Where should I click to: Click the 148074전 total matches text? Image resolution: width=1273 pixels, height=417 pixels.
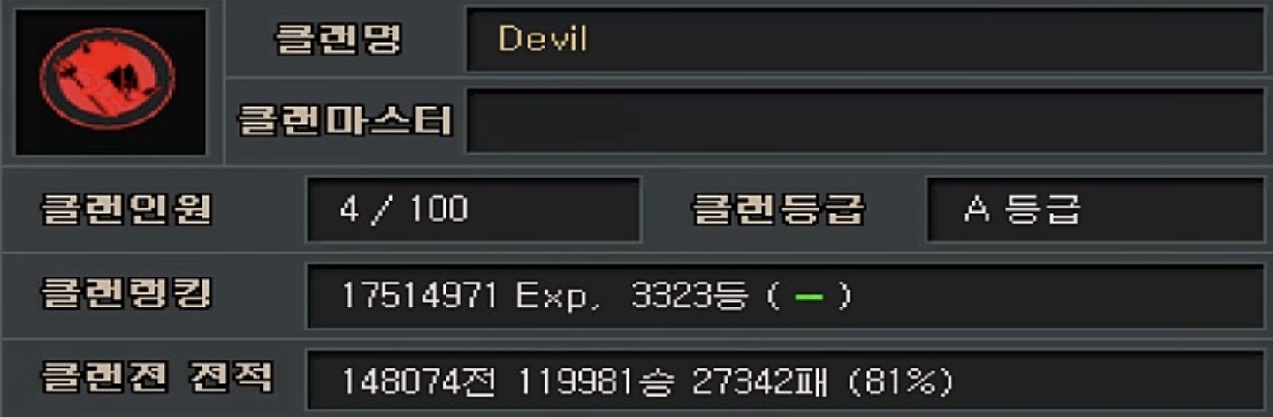pos(421,381)
